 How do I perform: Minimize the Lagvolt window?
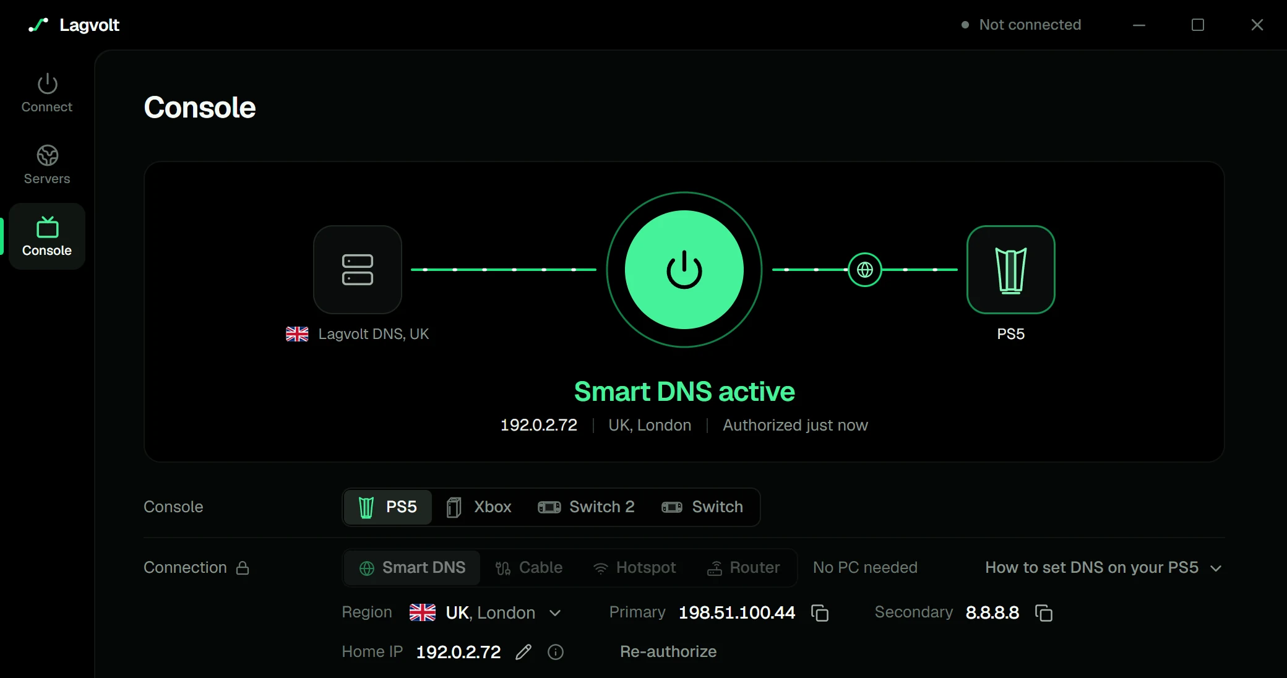pyautogui.click(x=1139, y=25)
